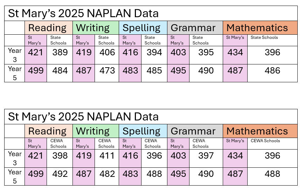
Task: Select the Mathematics header in the CEWA Schools table
Action: (257, 131)
